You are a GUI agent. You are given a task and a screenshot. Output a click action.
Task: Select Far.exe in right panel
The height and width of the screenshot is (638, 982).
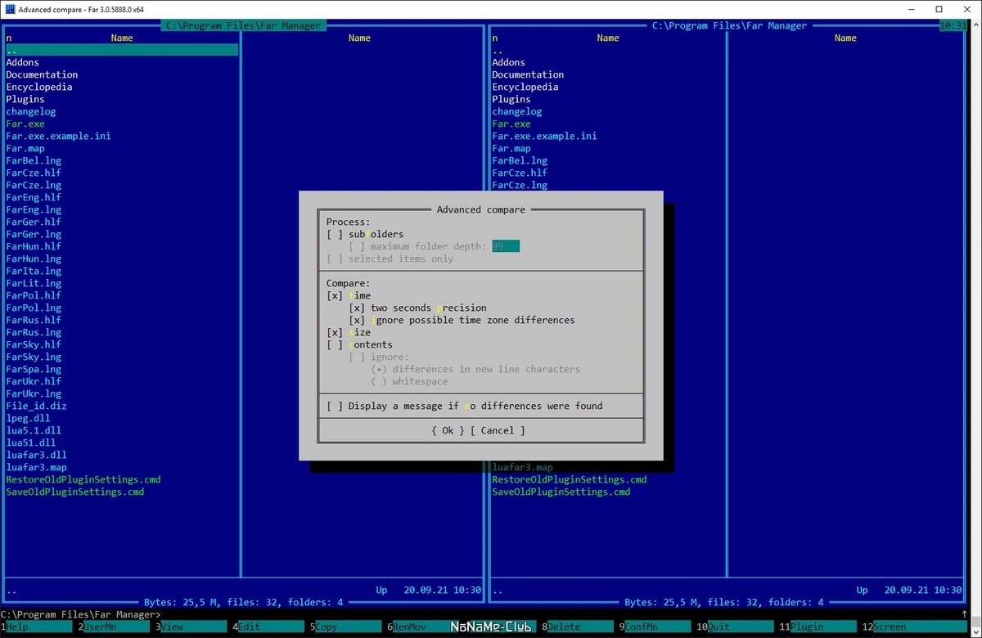(511, 124)
